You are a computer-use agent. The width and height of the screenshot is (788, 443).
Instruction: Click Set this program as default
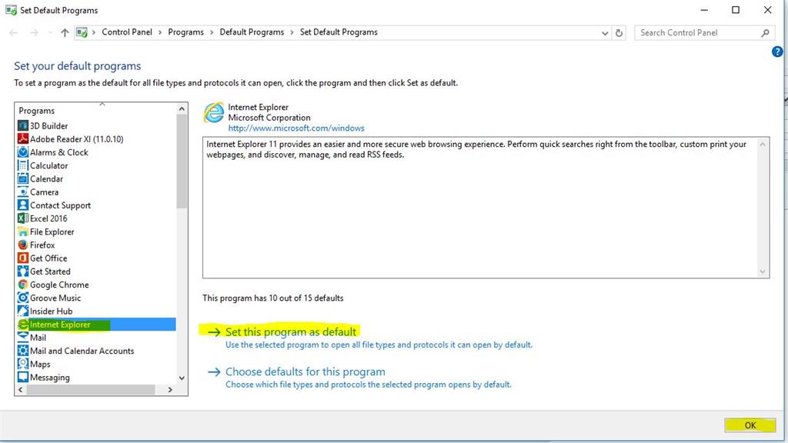(x=291, y=331)
